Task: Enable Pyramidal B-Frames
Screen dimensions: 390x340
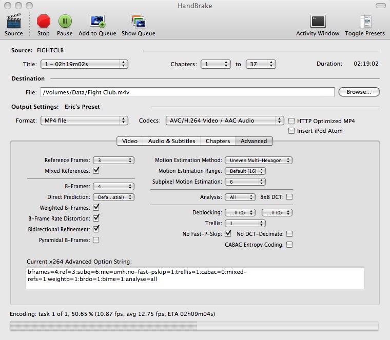Action: click(x=96, y=240)
